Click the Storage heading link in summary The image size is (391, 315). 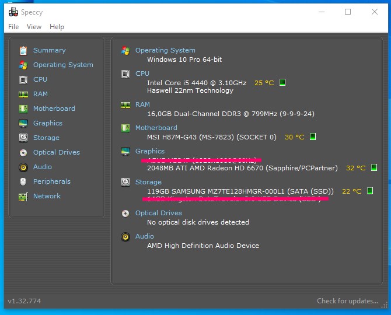(148, 182)
